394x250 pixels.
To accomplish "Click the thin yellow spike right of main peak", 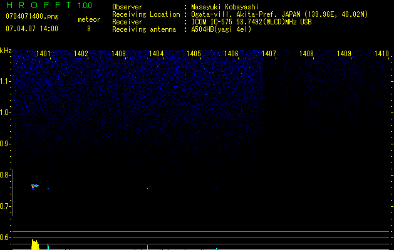I will 48,246.
